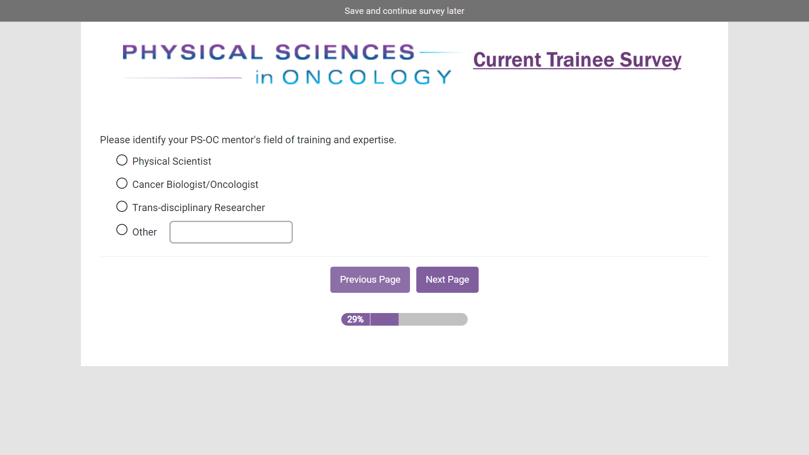
Task: Click Save and continue survey later
Action: pos(404,11)
